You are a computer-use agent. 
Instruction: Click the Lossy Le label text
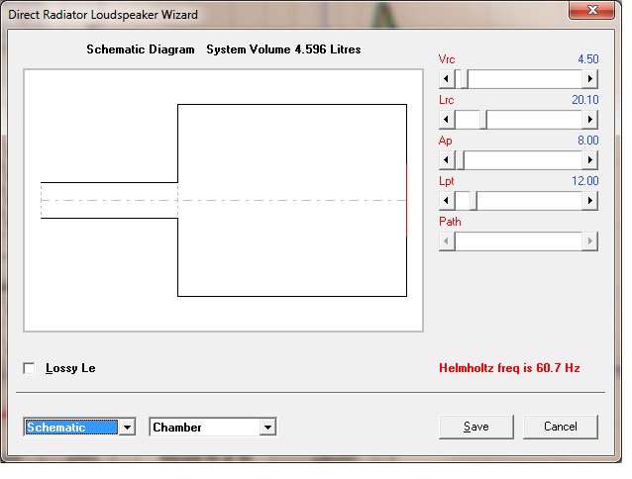(x=70, y=368)
